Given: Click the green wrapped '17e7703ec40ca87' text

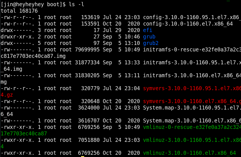Looking at the screenshot, I should (24, 133).
